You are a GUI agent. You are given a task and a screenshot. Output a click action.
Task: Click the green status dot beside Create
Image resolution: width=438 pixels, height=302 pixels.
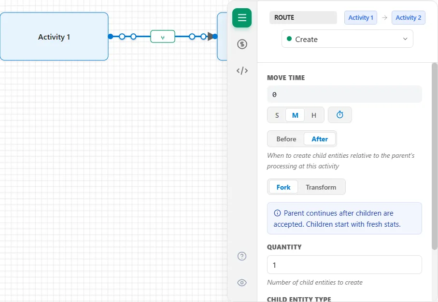289,39
